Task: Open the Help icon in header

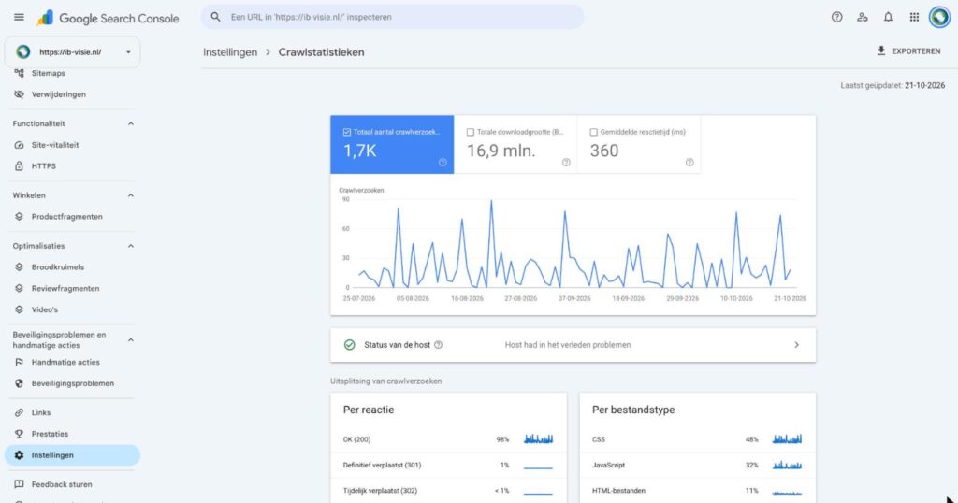Action: click(837, 17)
